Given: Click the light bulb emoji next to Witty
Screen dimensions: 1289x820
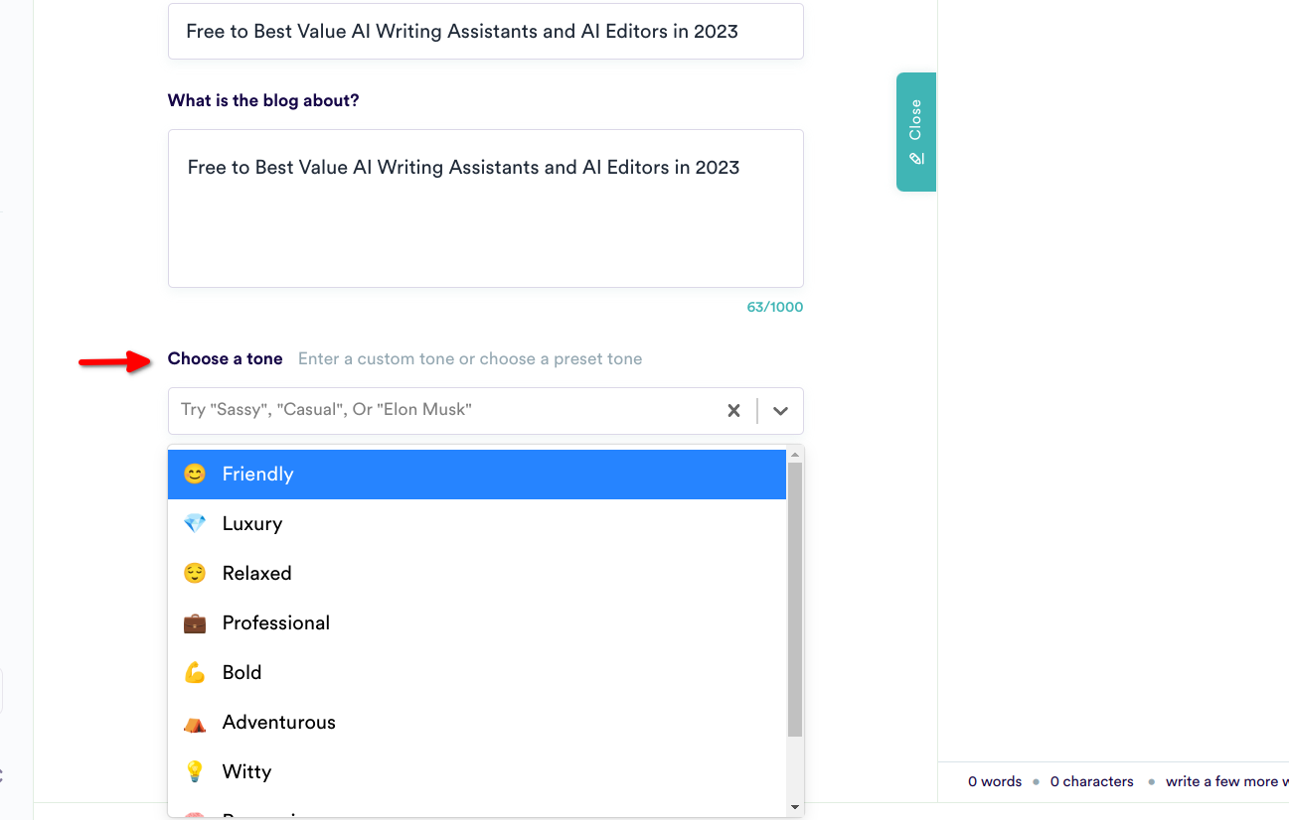Looking at the screenshot, I should pos(195,772).
